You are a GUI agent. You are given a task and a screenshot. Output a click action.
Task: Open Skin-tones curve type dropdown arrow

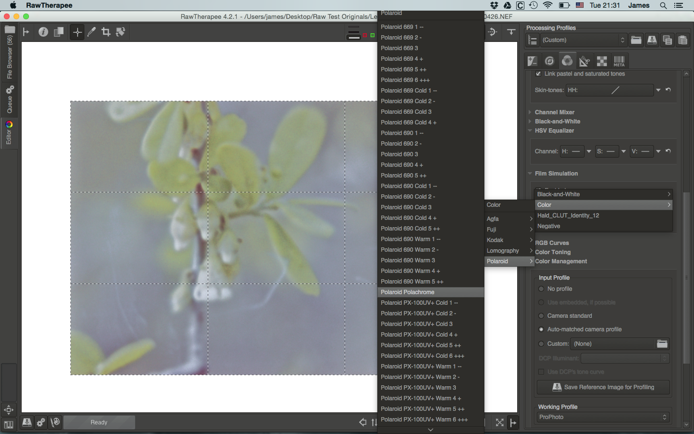click(658, 90)
